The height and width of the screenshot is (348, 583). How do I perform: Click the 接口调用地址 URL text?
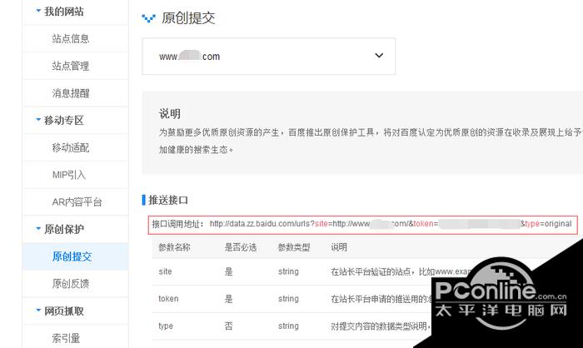click(x=391, y=224)
